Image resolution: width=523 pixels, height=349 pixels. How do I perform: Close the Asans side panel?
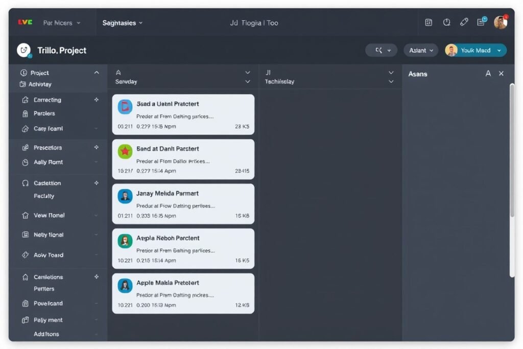[501, 74]
